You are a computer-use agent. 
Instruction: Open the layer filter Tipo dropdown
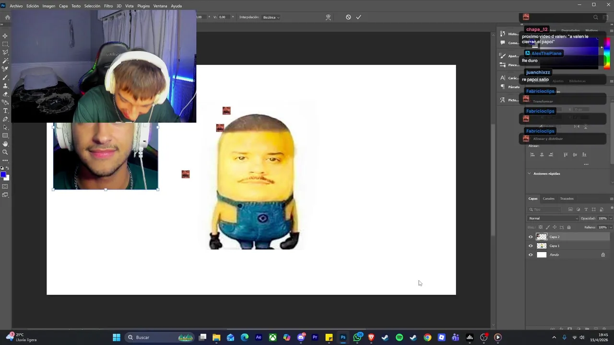click(x=545, y=209)
